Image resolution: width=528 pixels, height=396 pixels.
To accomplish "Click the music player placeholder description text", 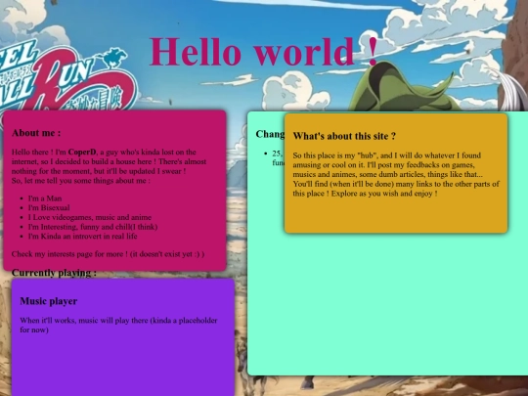I will point(118,325).
